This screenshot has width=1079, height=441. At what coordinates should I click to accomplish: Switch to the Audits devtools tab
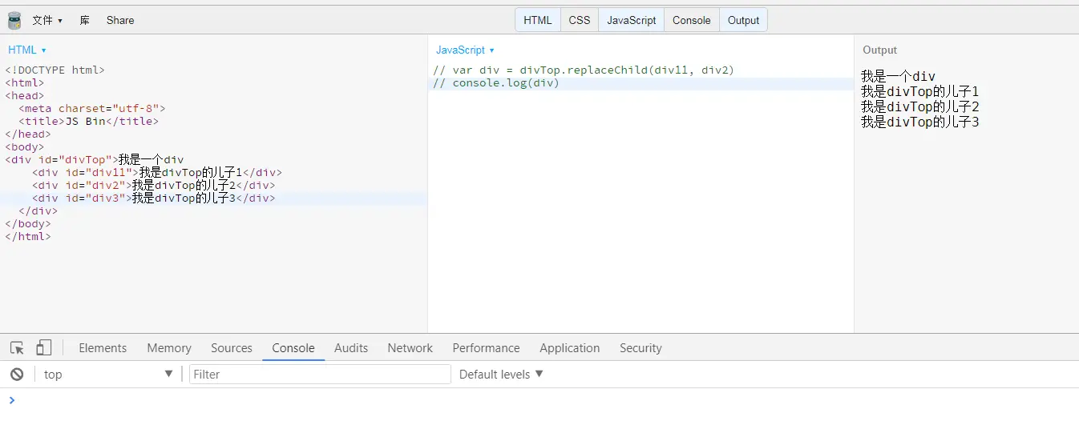point(351,348)
